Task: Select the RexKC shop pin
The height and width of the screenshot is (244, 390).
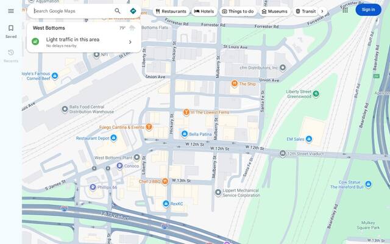Action: 166,203
